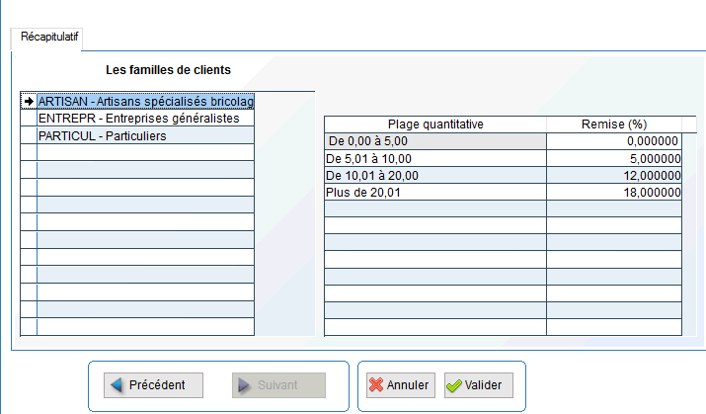Screen dimensions: 706x414
Task: Click the red X icon on Annuler
Action: pyautogui.click(x=375, y=385)
